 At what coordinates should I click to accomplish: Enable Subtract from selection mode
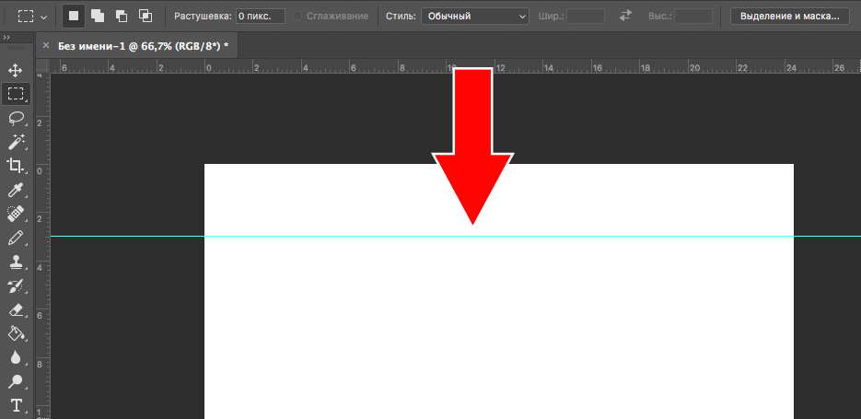pos(122,16)
